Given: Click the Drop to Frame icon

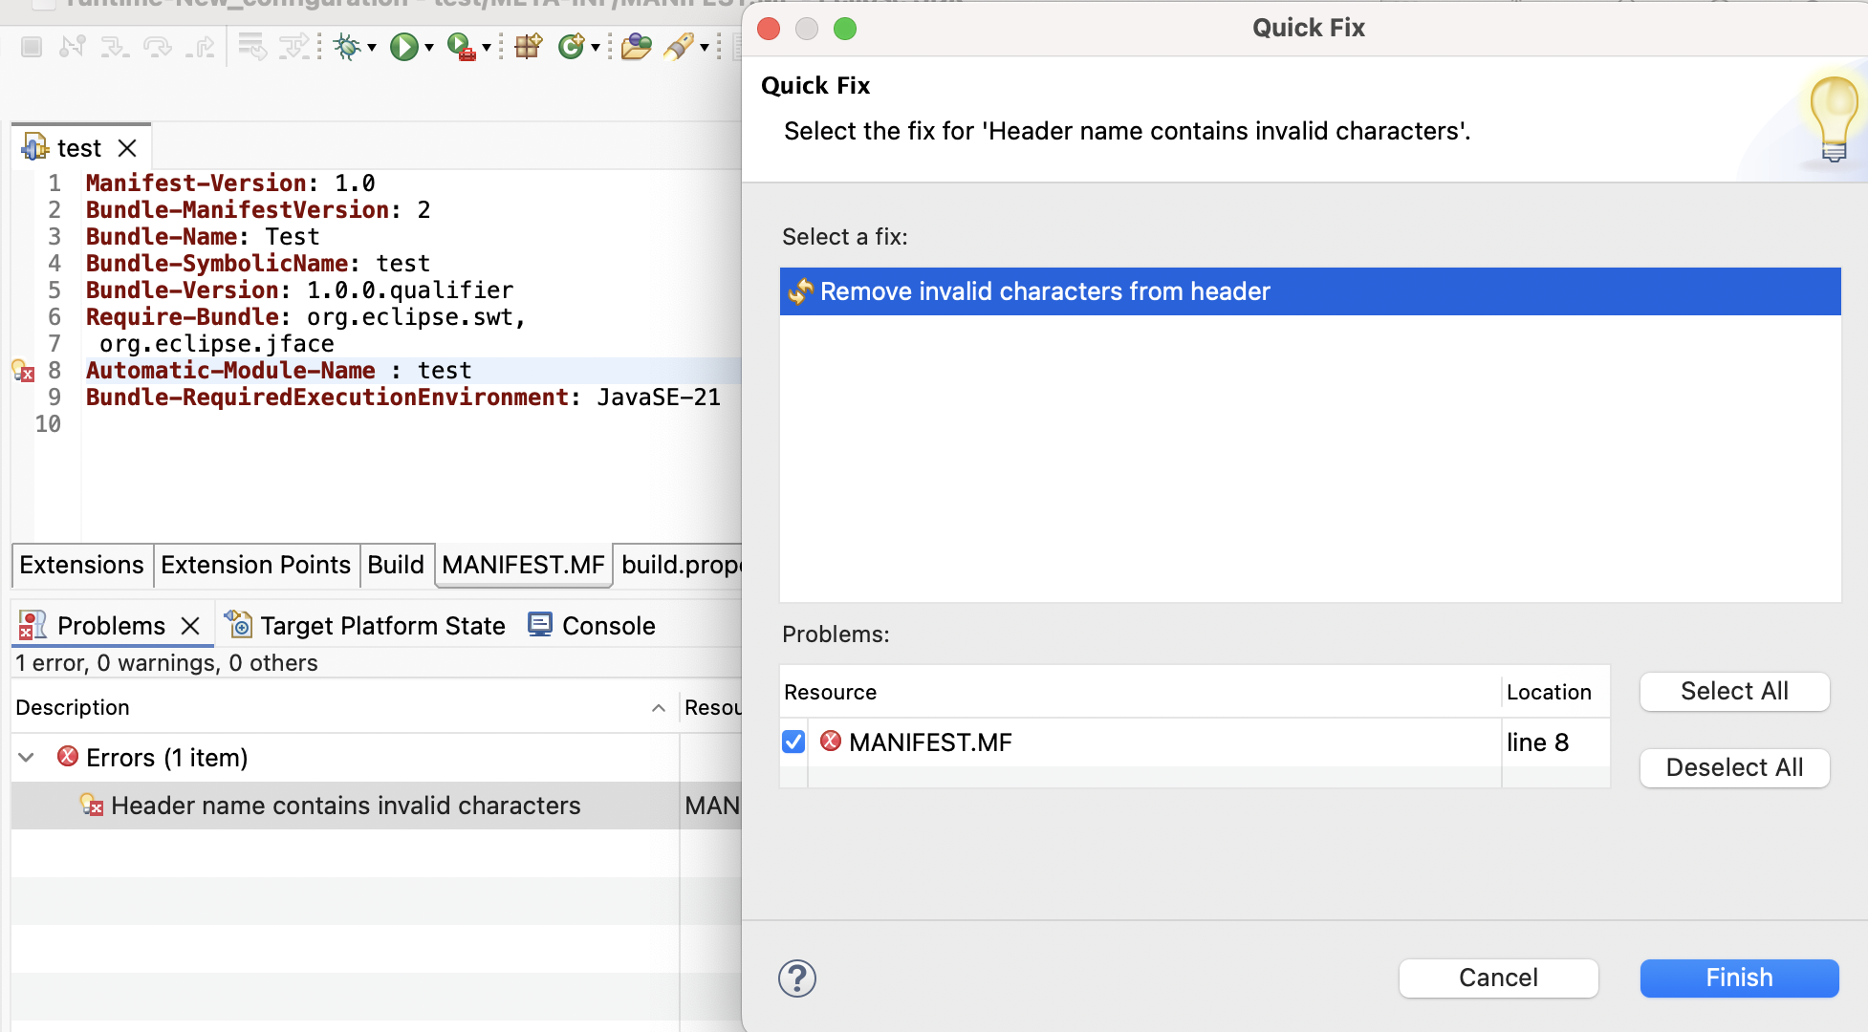Looking at the screenshot, I should tap(252, 46).
